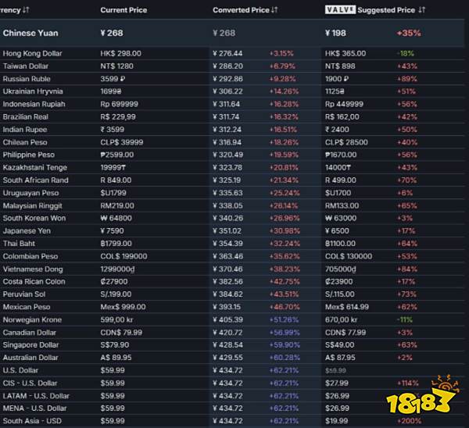Click the Converted Price header text

(x=241, y=10)
